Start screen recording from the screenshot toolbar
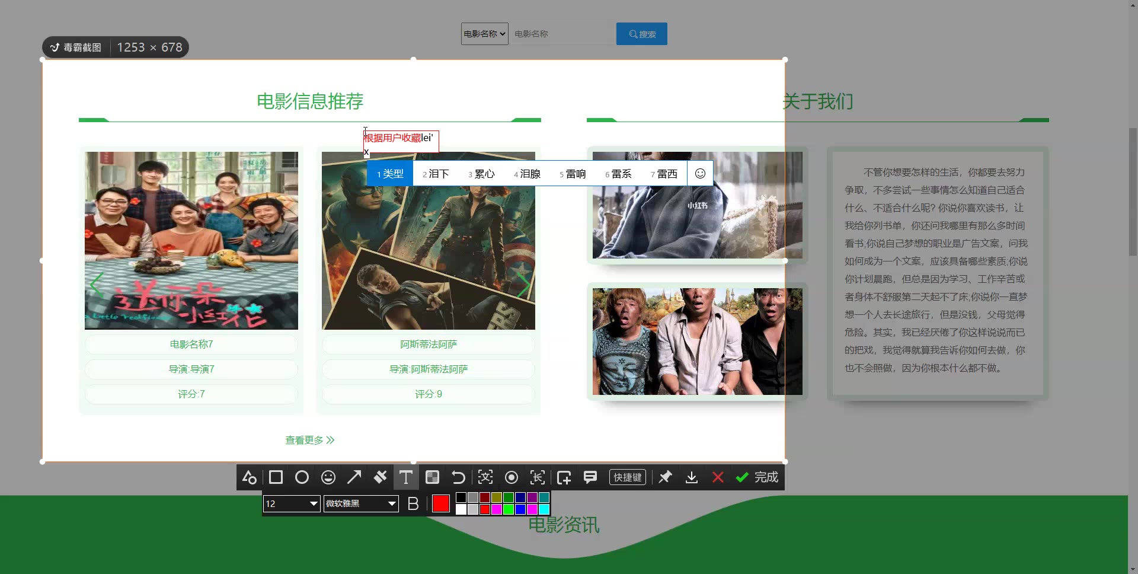 512,477
